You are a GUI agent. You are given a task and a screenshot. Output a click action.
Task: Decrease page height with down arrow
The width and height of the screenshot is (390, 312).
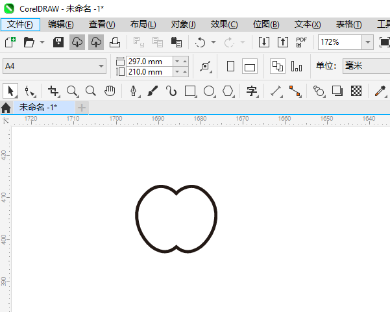click(177, 72)
